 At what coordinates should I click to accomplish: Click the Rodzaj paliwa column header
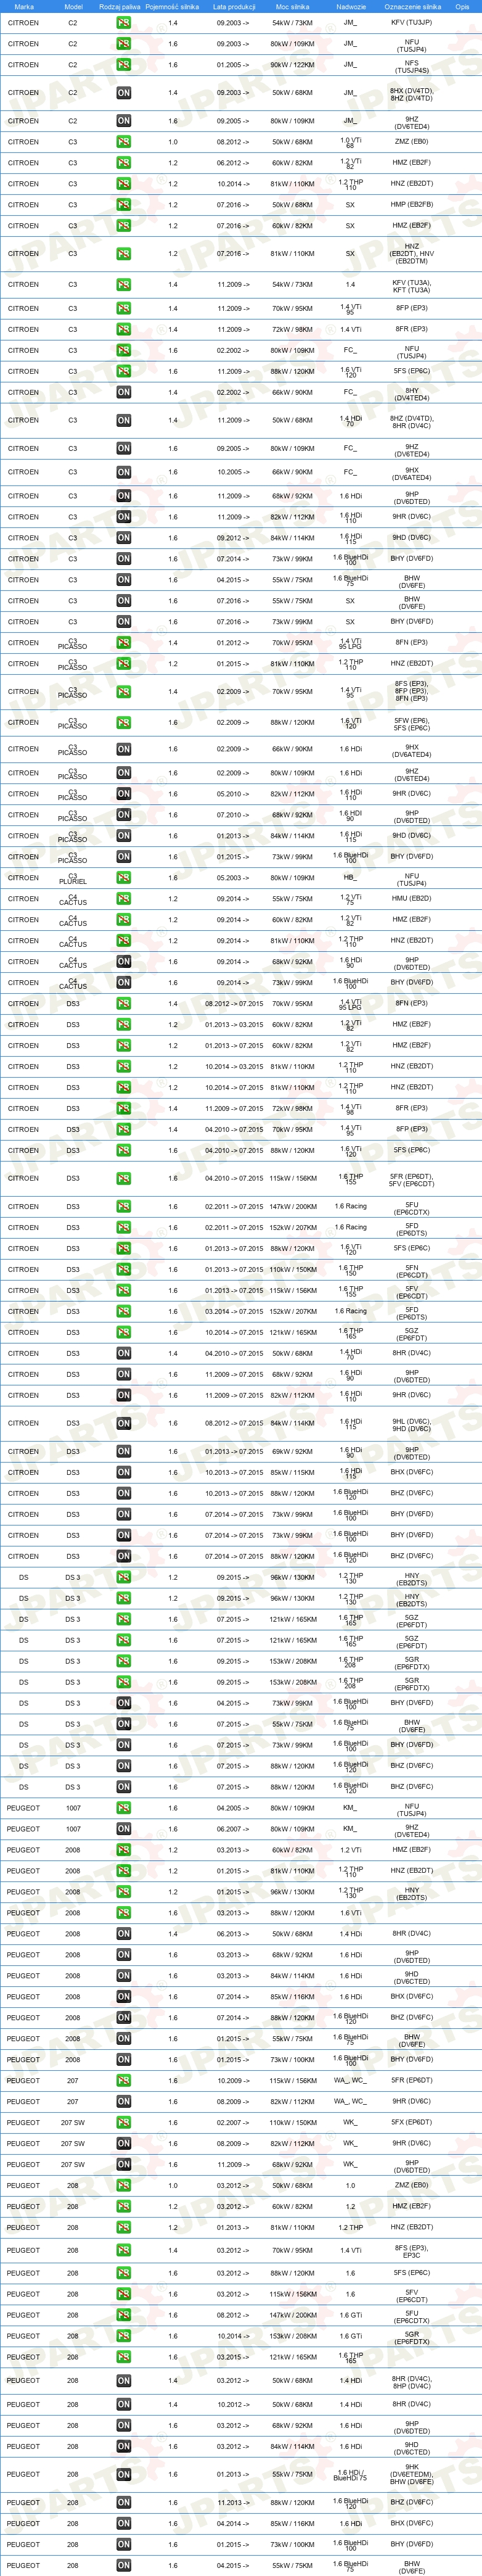click(x=120, y=6)
